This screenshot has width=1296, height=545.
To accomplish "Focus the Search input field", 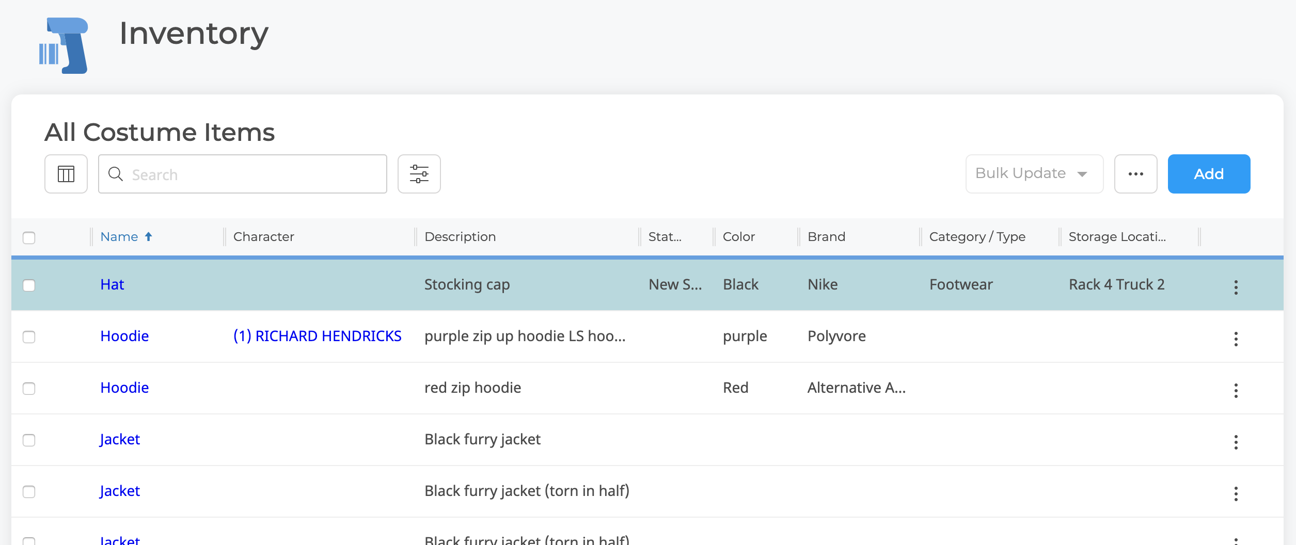I will [243, 174].
